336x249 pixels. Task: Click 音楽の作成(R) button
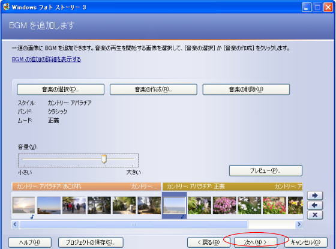(x=154, y=89)
